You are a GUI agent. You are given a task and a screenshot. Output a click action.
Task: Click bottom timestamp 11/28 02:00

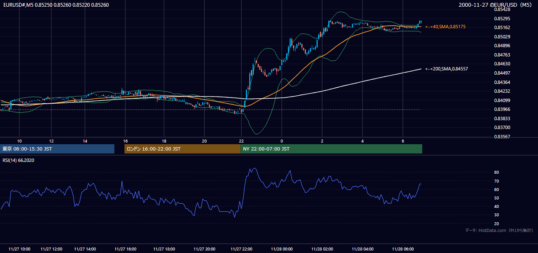(322, 249)
